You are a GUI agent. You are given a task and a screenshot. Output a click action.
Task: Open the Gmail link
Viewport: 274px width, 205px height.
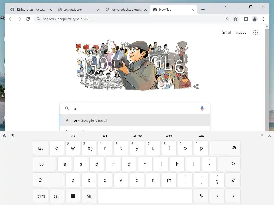(x=226, y=32)
